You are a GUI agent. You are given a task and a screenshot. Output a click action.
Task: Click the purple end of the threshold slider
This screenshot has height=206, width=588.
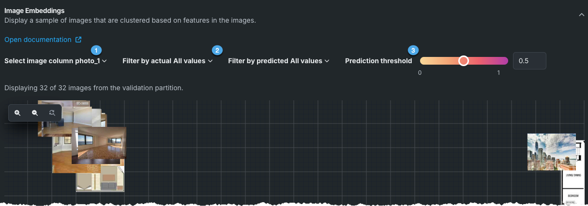[x=503, y=61]
